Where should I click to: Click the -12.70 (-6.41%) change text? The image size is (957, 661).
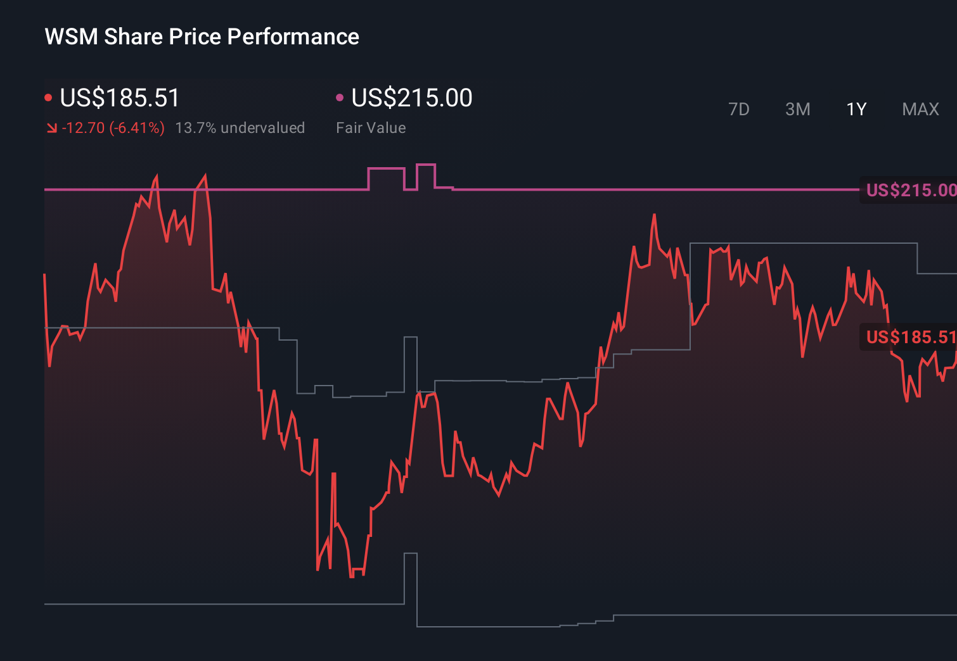tap(112, 127)
